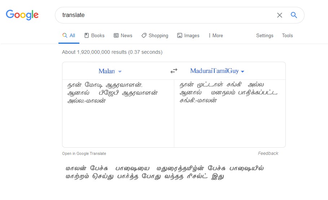The width and height of the screenshot is (328, 200).
Task: Clear the search box with X icon
Action: (280, 15)
